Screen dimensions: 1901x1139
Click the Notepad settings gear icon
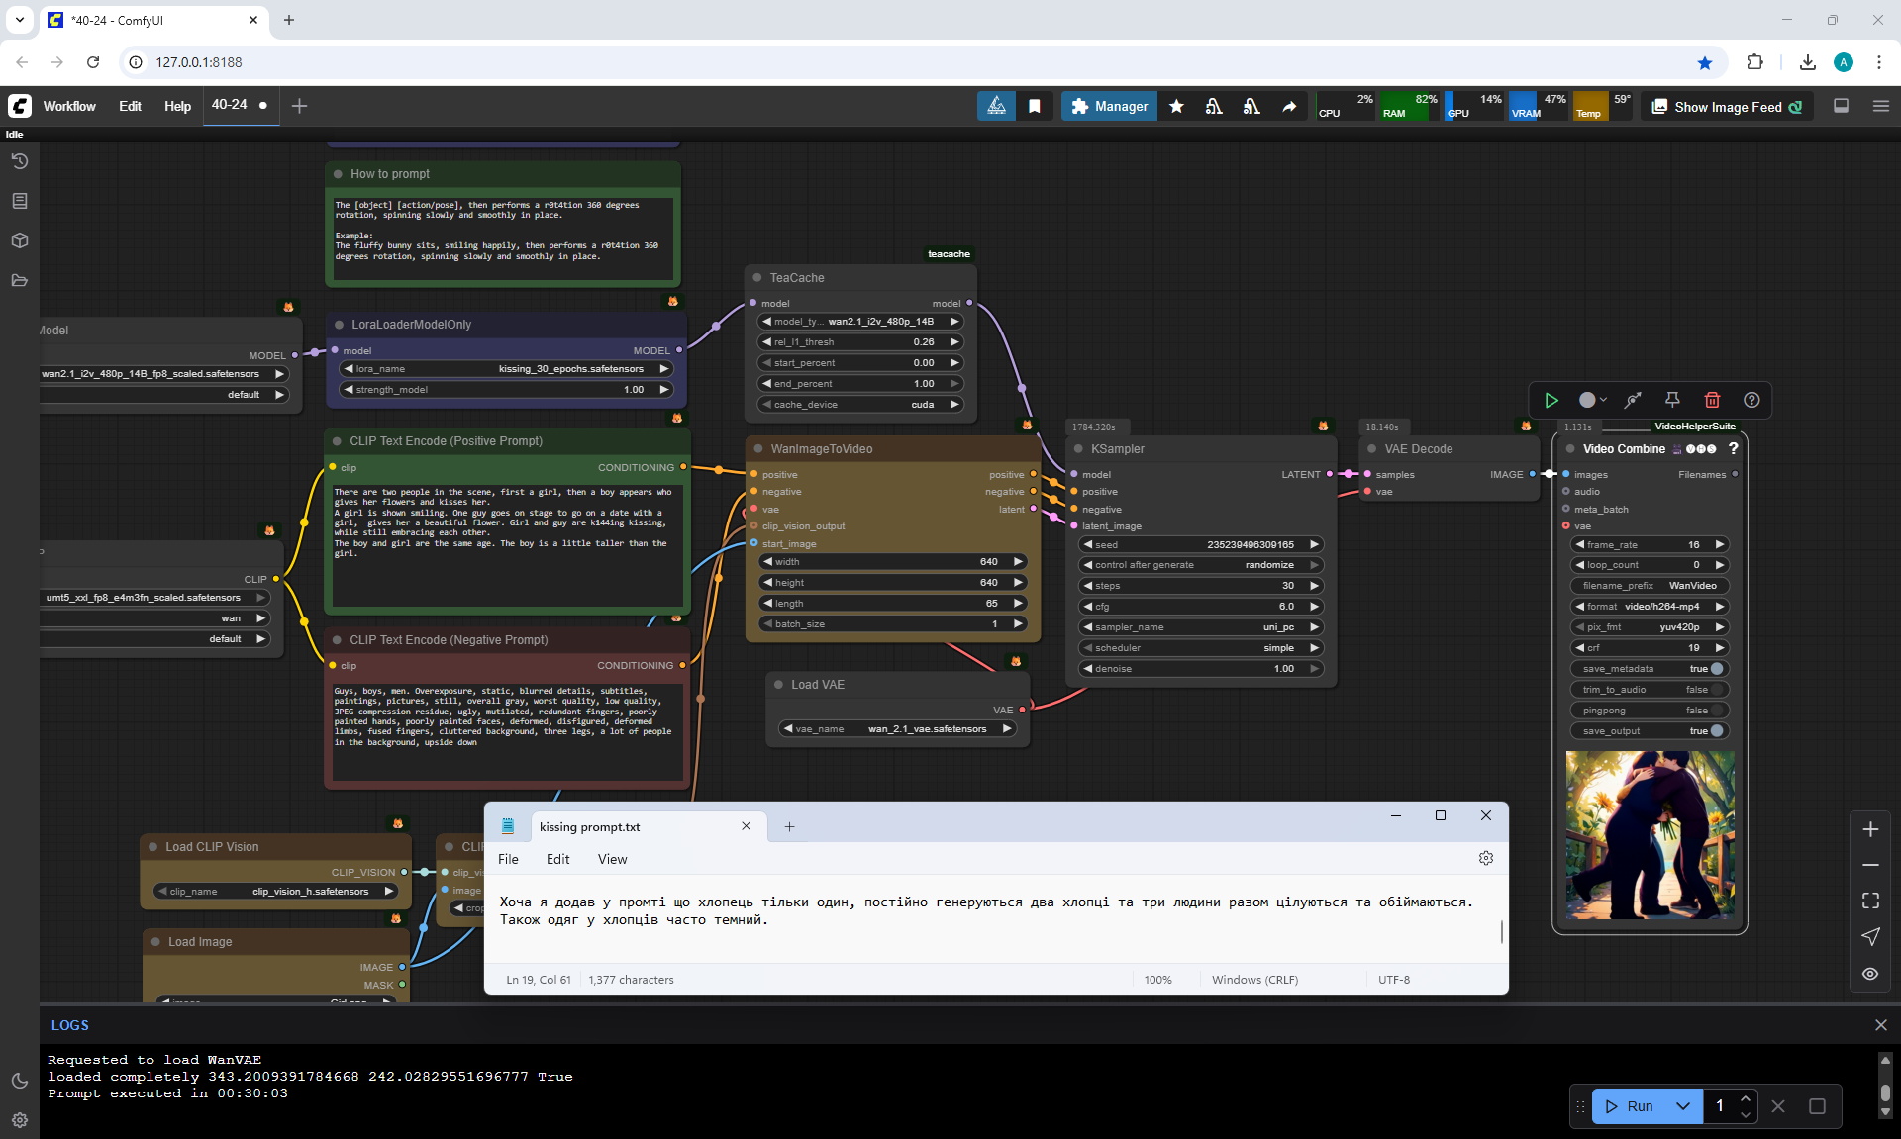1485,858
